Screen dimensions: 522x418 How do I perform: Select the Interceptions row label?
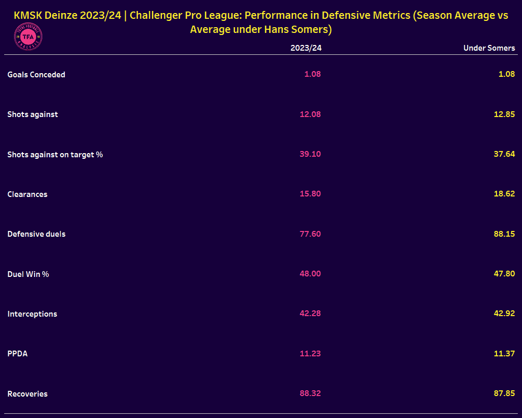[x=32, y=314]
